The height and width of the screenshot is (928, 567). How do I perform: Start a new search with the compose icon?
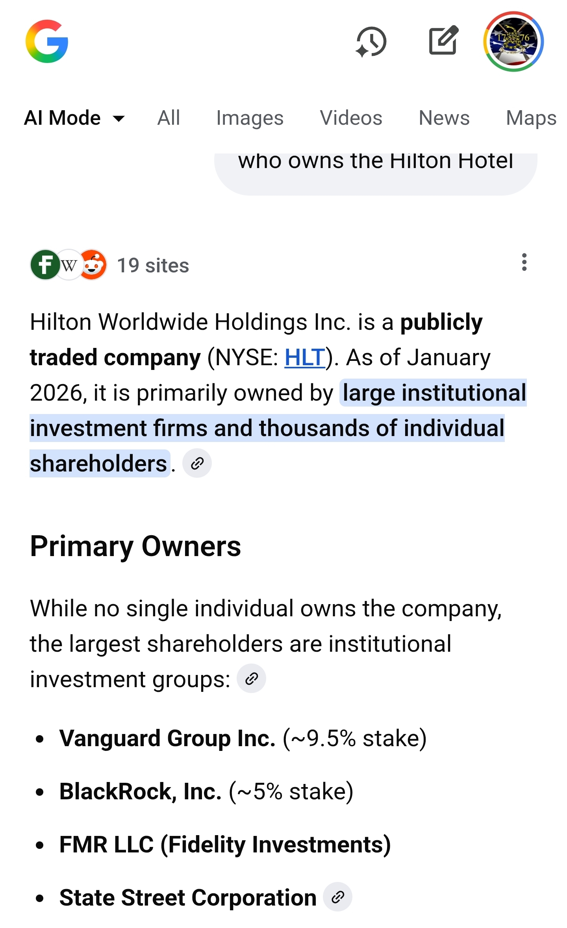coord(443,41)
